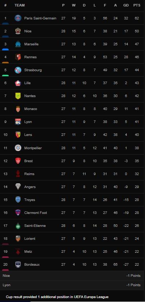Click the blue position marker under rank 3

(x=5, y=50)
